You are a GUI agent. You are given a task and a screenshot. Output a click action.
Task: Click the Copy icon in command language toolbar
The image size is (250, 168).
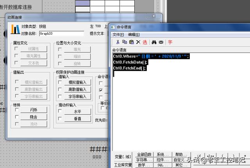click(x=125, y=42)
